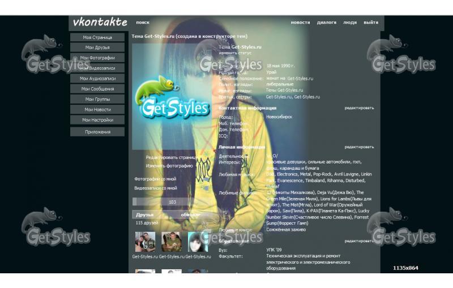Open the second friend's avatar thumbnail
Image resolution: width=453 pixels, height=288 pixels.
171,242
